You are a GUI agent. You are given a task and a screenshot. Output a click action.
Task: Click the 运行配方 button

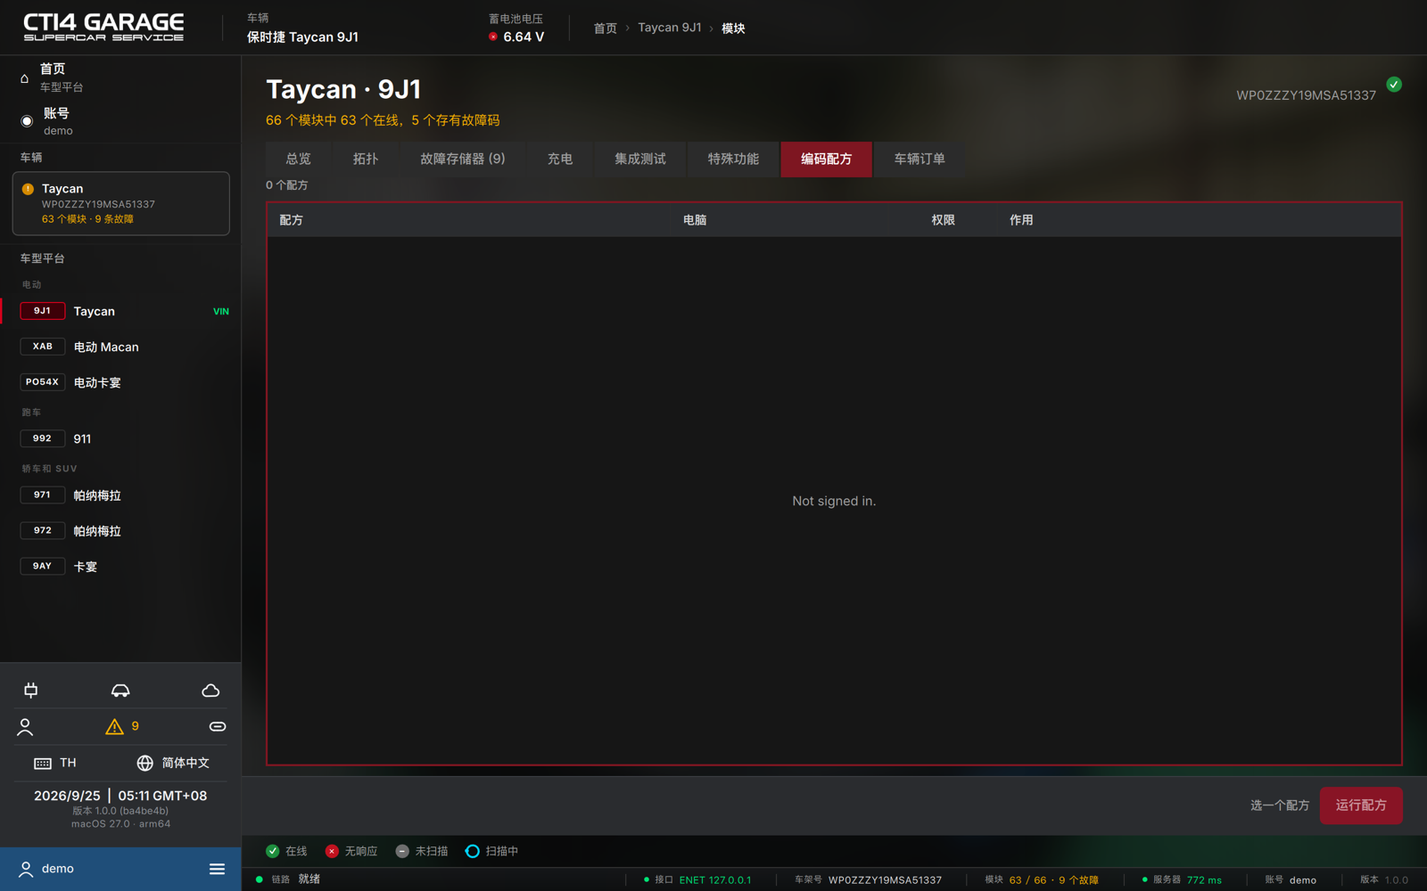click(x=1361, y=805)
